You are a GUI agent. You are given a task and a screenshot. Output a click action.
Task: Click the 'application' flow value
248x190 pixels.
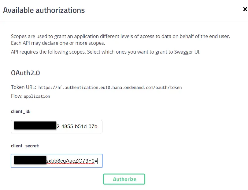click(37, 96)
